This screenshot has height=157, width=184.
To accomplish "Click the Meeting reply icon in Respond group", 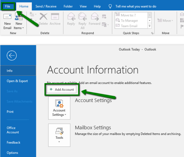I will 104,16.
